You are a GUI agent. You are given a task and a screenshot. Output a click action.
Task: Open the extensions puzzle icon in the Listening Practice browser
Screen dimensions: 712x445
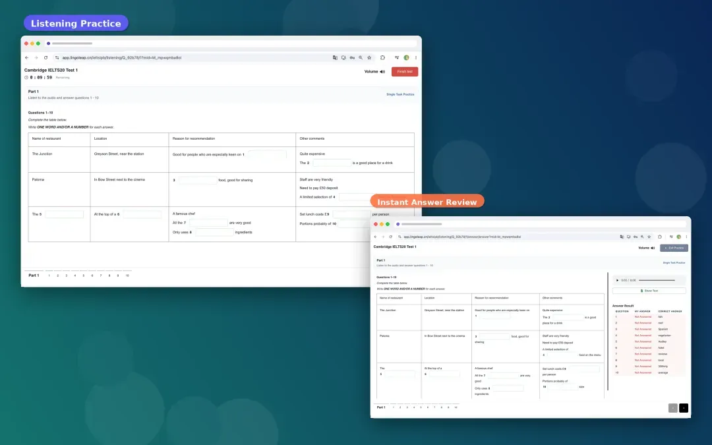point(382,57)
